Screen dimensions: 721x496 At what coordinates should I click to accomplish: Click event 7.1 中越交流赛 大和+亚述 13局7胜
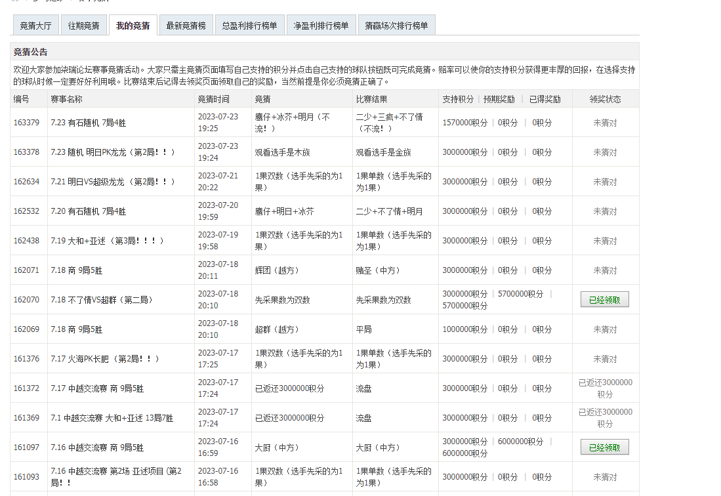(x=112, y=418)
